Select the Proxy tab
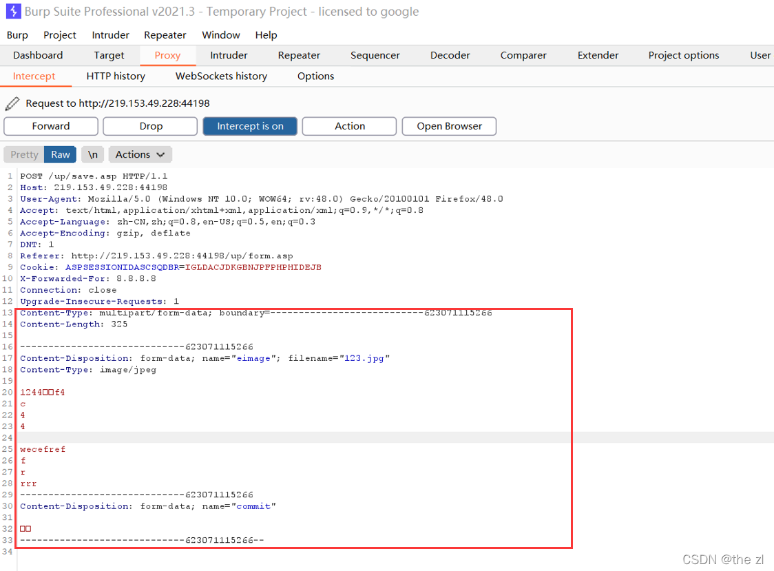 [x=168, y=55]
